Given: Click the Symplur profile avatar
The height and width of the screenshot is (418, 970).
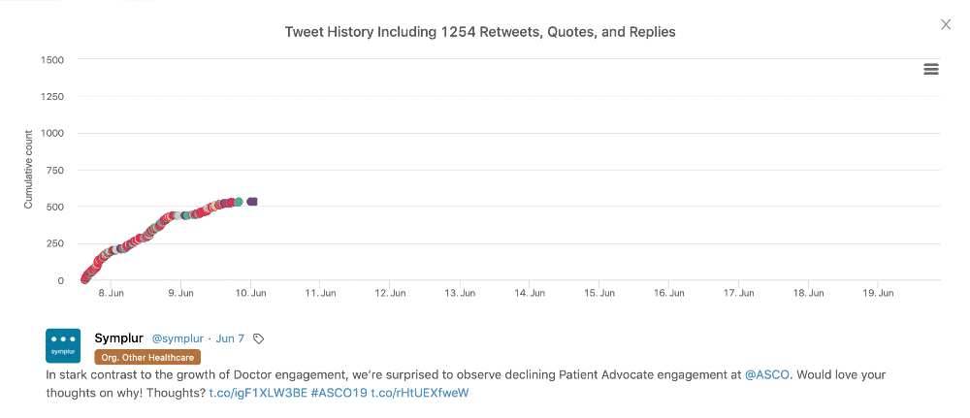Looking at the screenshot, I should pos(63,345).
